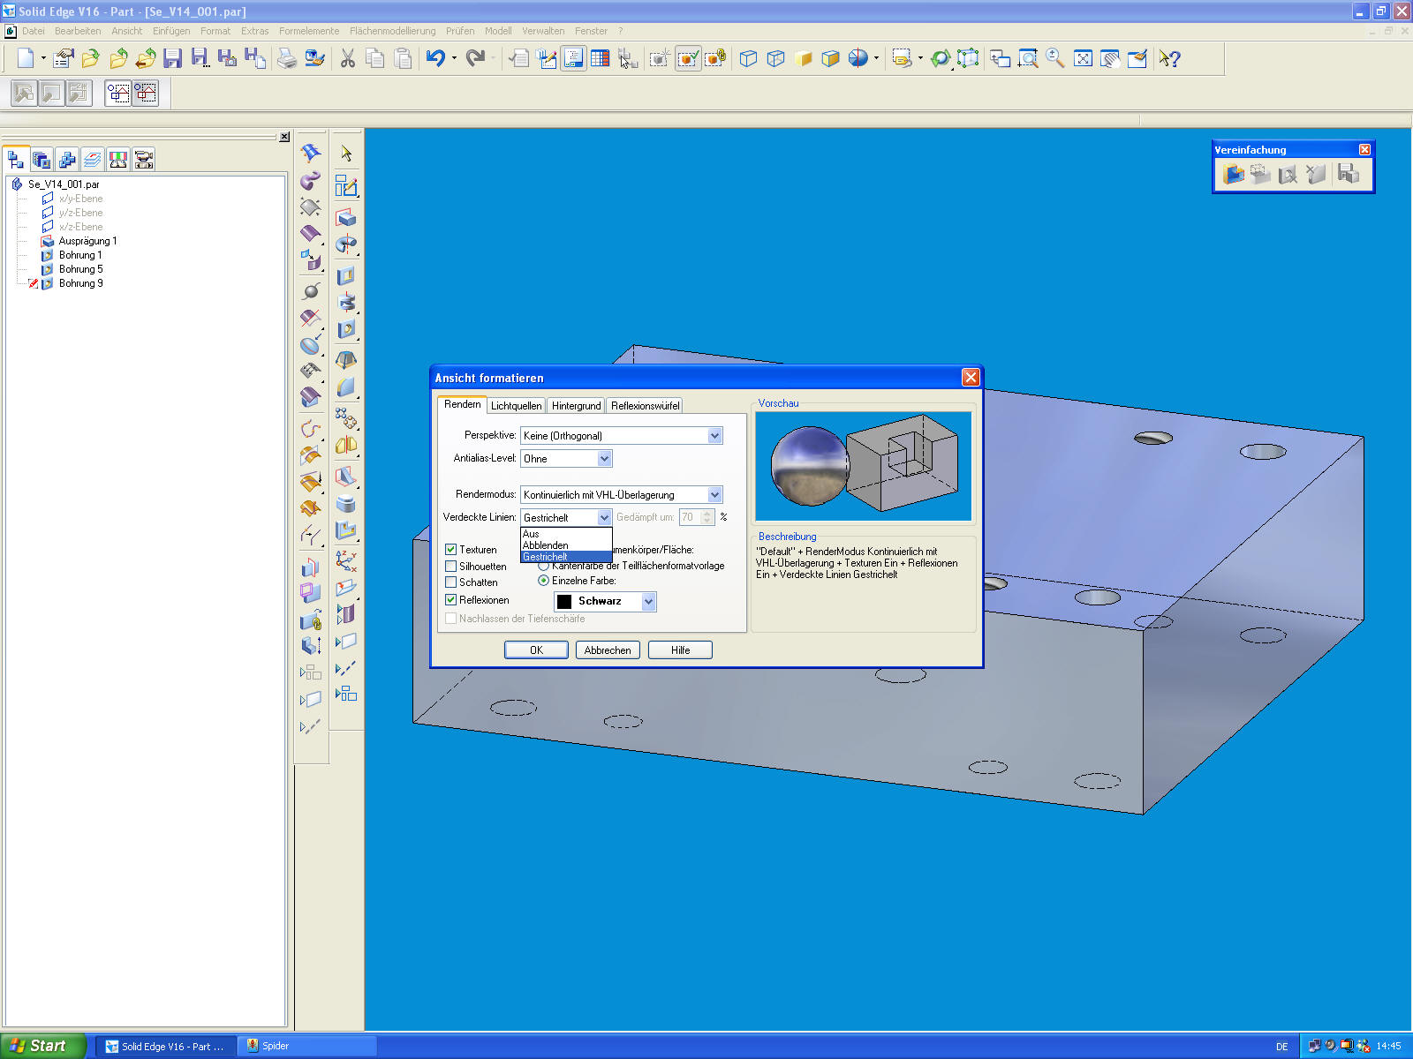Click the New document icon
This screenshot has width=1413, height=1059.
click(26, 58)
